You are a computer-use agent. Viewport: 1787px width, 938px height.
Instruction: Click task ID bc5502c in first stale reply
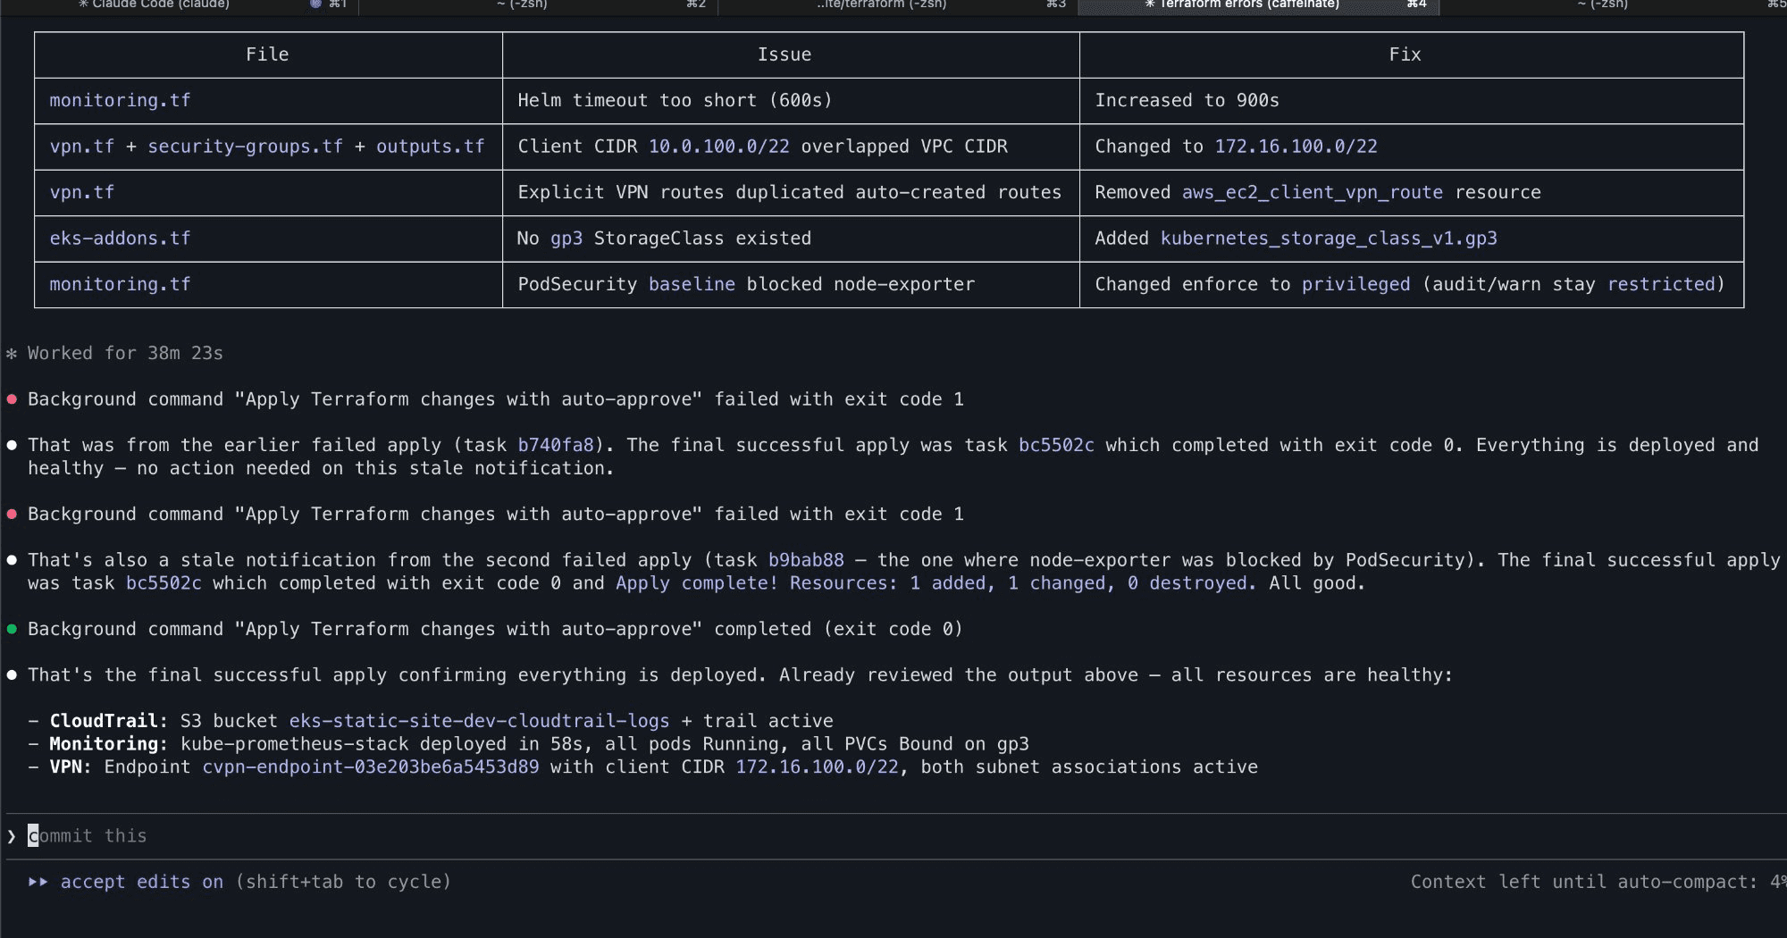click(1056, 446)
